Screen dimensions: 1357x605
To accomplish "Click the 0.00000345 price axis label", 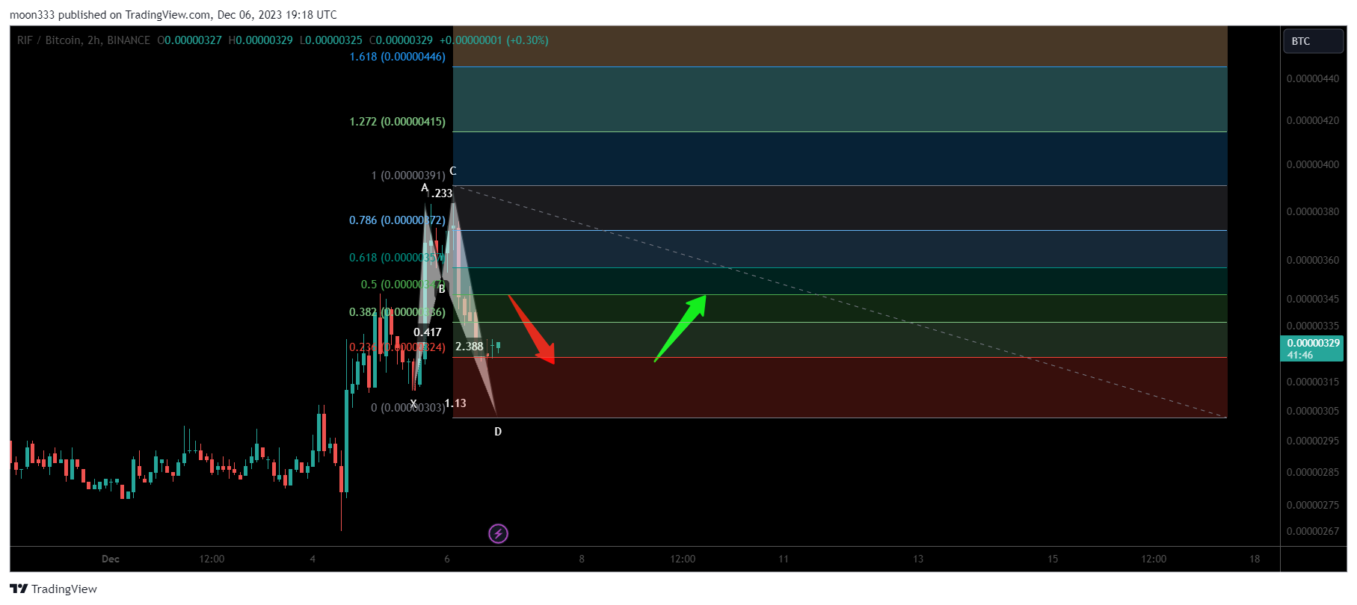I will pyautogui.click(x=1313, y=299).
